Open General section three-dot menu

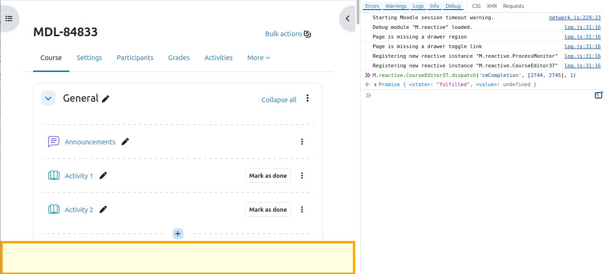point(308,98)
